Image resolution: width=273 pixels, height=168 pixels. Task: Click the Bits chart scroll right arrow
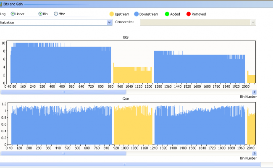[x=254, y=92]
